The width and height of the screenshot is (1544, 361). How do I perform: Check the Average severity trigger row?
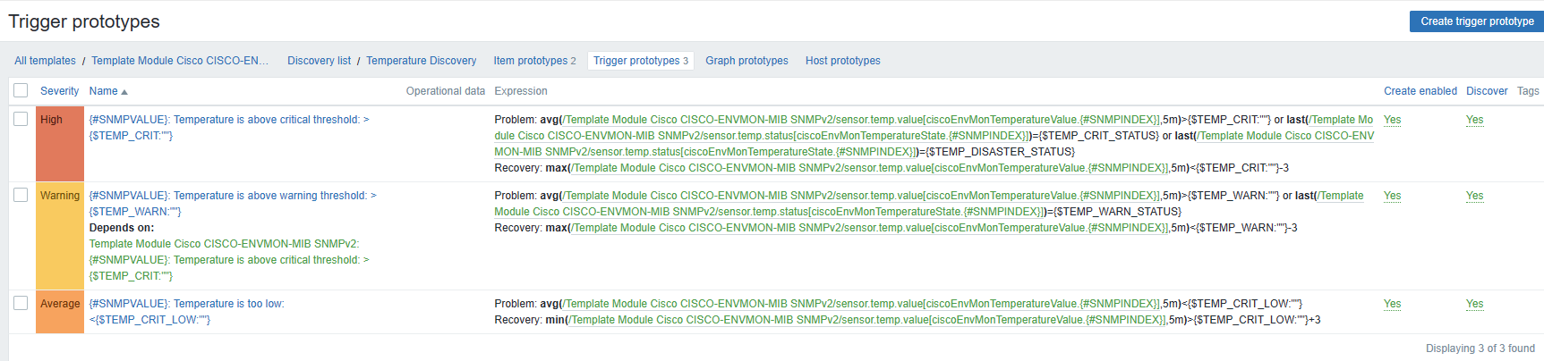21,303
